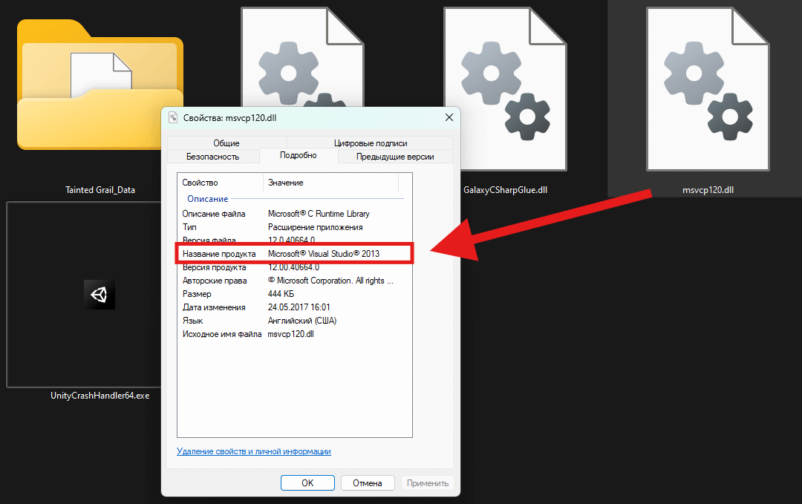Image resolution: width=802 pixels, height=504 pixels.
Task: Select the GalaxyCSharpGlue.dll file icon
Action: click(506, 89)
